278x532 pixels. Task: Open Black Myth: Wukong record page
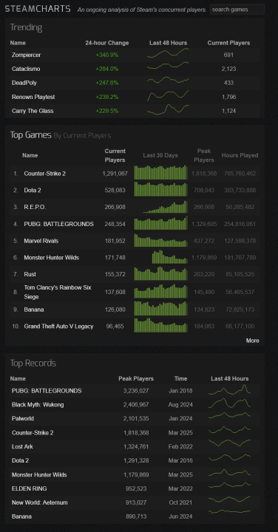38,405
